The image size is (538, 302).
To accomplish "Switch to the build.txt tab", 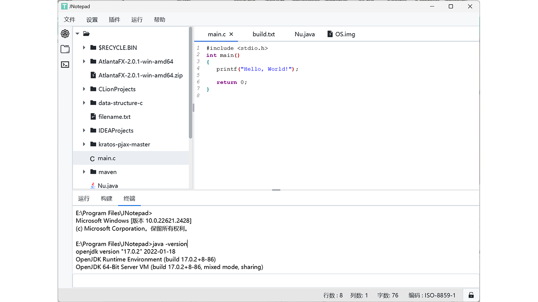I will [264, 34].
